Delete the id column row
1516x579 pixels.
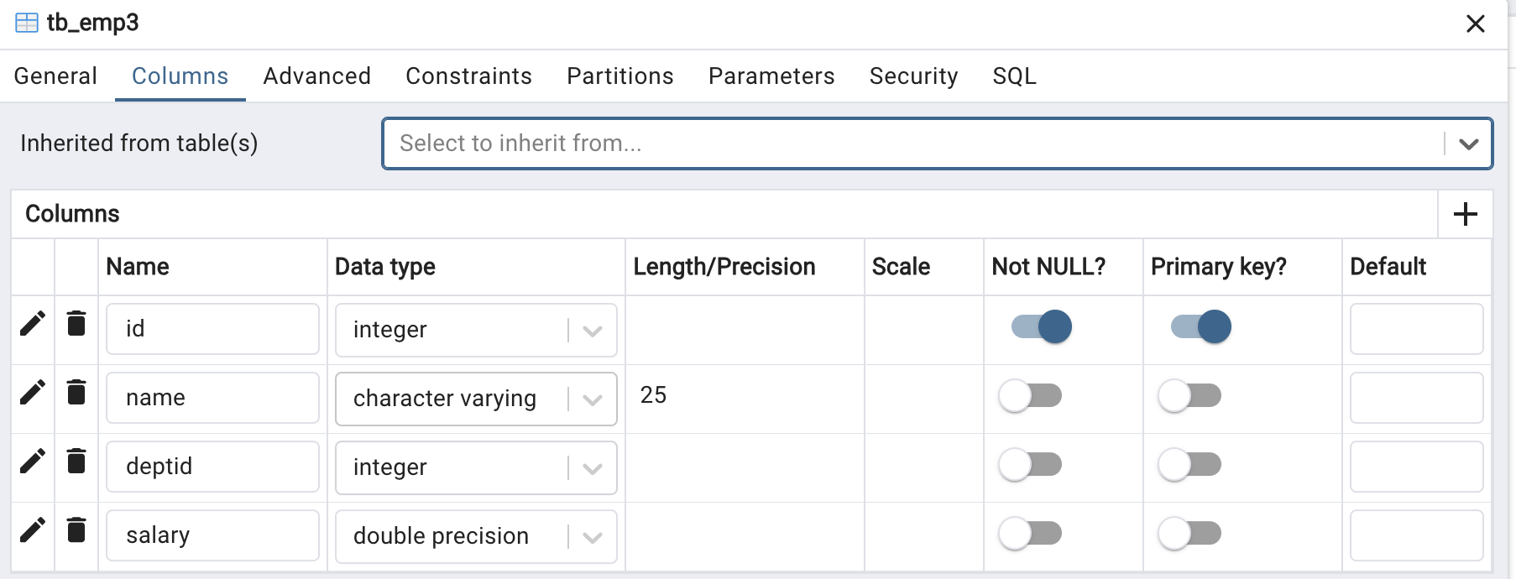76,323
